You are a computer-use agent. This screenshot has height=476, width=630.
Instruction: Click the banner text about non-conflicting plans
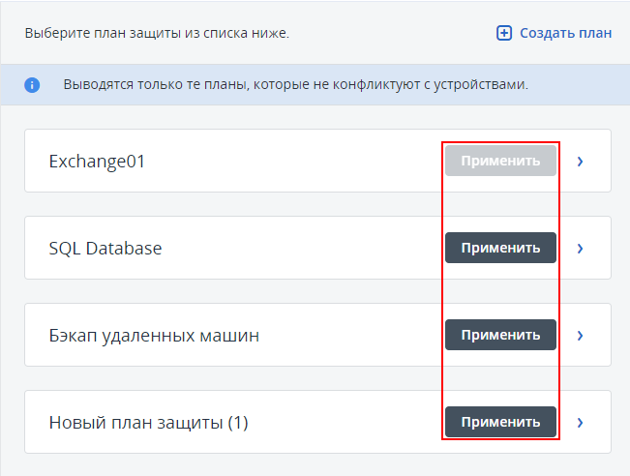pyautogui.click(x=295, y=85)
